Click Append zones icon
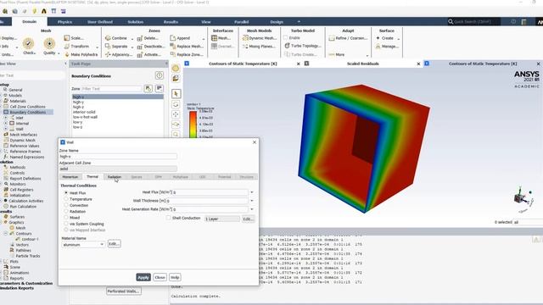 point(173,38)
